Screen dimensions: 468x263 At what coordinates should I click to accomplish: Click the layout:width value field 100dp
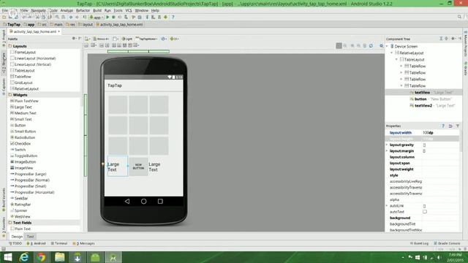click(x=440, y=133)
